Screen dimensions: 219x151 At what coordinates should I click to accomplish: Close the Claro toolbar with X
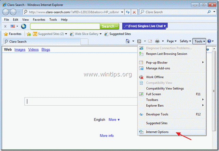5,26
